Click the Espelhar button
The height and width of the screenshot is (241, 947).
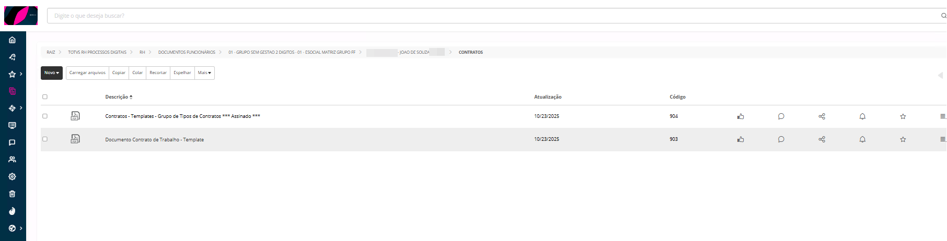click(x=182, y=73)
